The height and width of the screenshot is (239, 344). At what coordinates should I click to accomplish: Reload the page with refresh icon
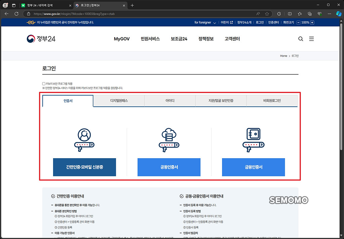point(16,13)
